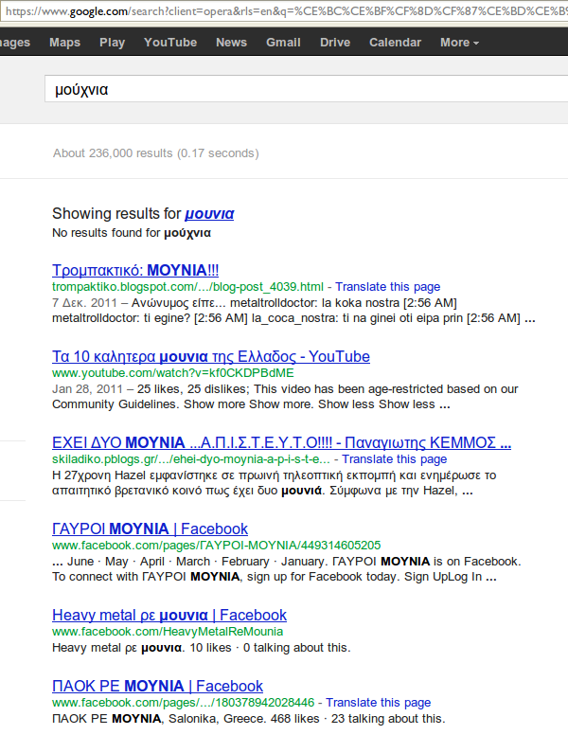Expand the More dropdown menu
Screen dimensions: 568x735
[459, 43]
